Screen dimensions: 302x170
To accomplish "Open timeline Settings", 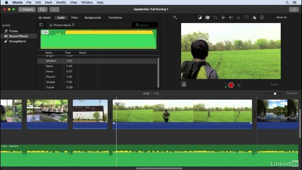I will click(292, 93).
